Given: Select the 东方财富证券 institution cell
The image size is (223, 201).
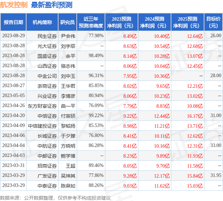Looking at the screenshot, I should (42, 106).
